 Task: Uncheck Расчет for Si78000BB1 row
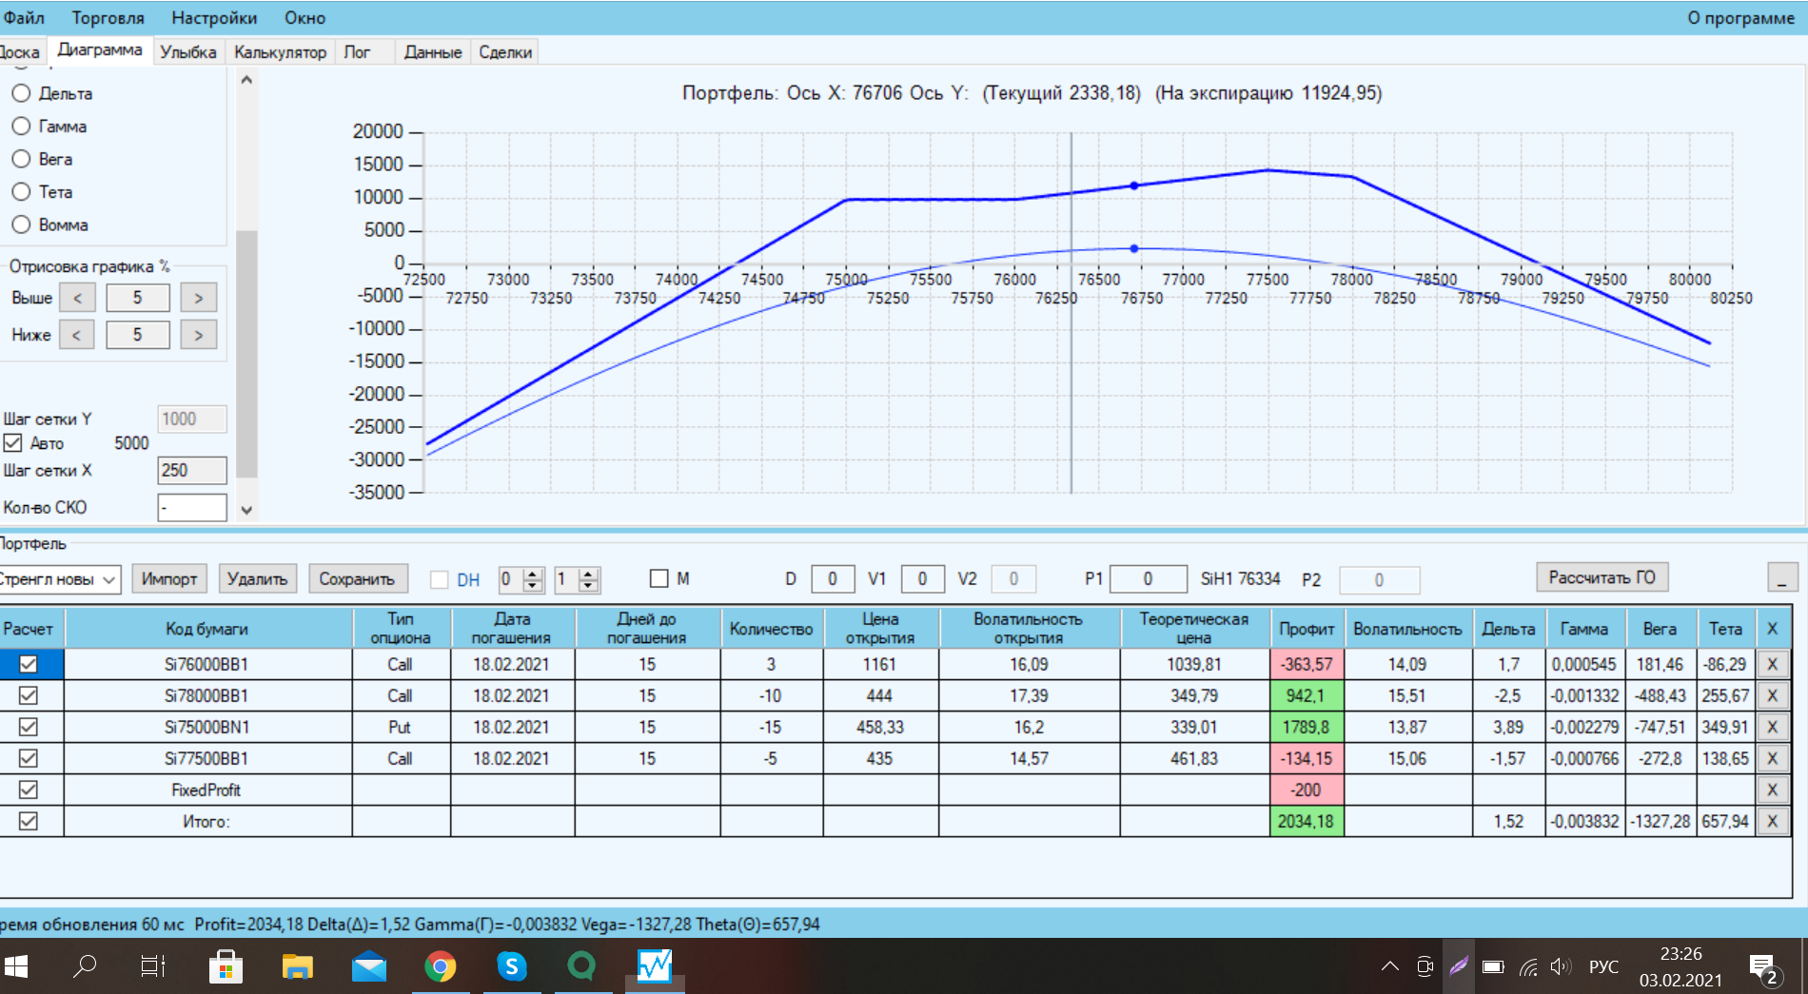point(29,695)
